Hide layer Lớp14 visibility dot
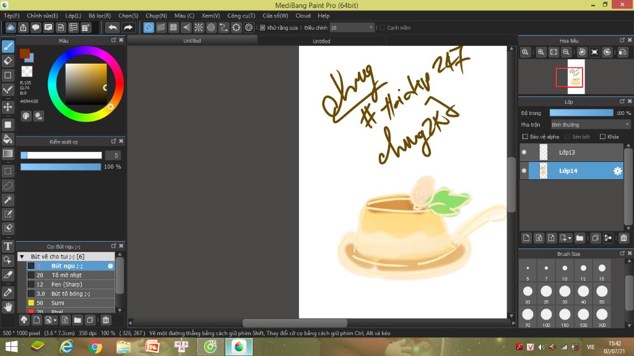The width and height of the screenshot is (634, 356). 524,171
